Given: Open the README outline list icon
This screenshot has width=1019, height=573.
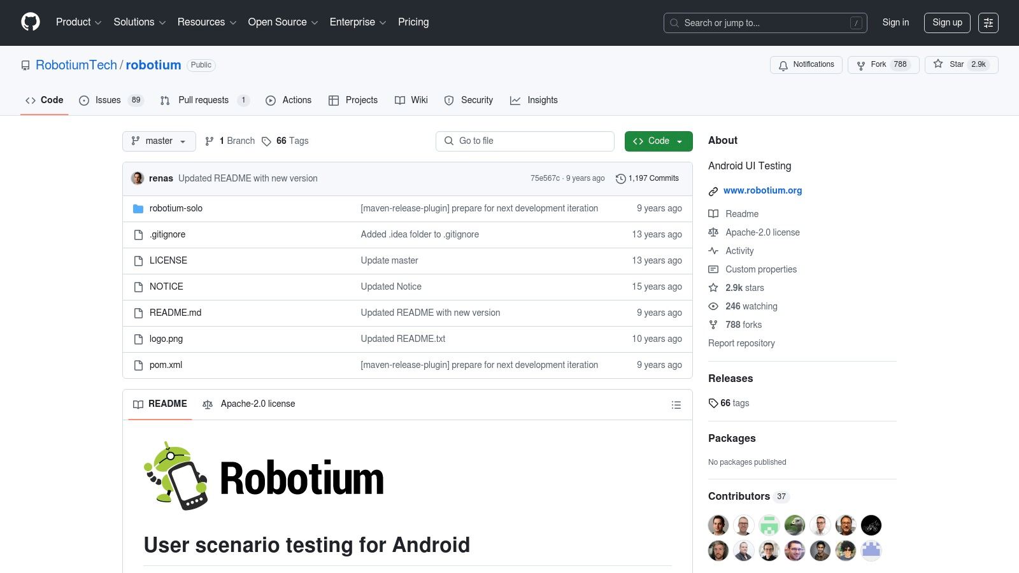Looking at the screenshot, I should click(x=676, y=405).
